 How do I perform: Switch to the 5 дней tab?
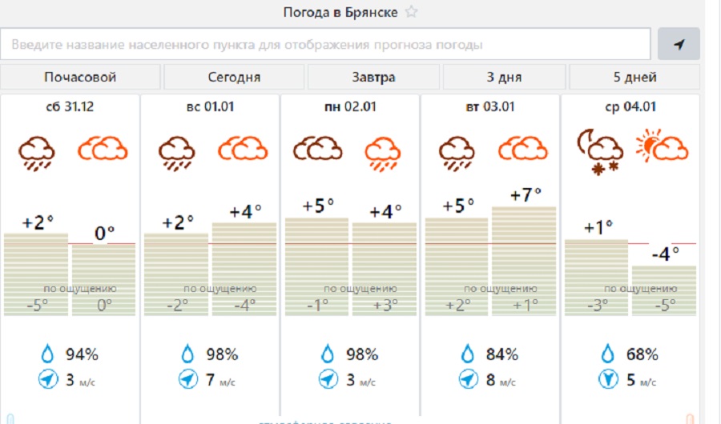[x=634, y=77]
